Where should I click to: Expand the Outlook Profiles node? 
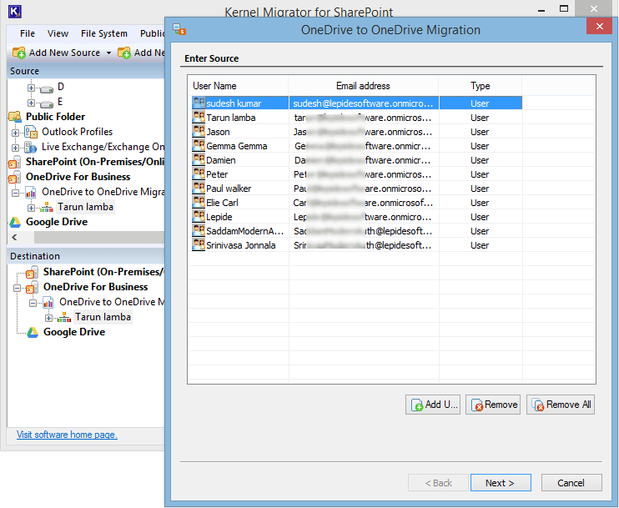point(15,133)
